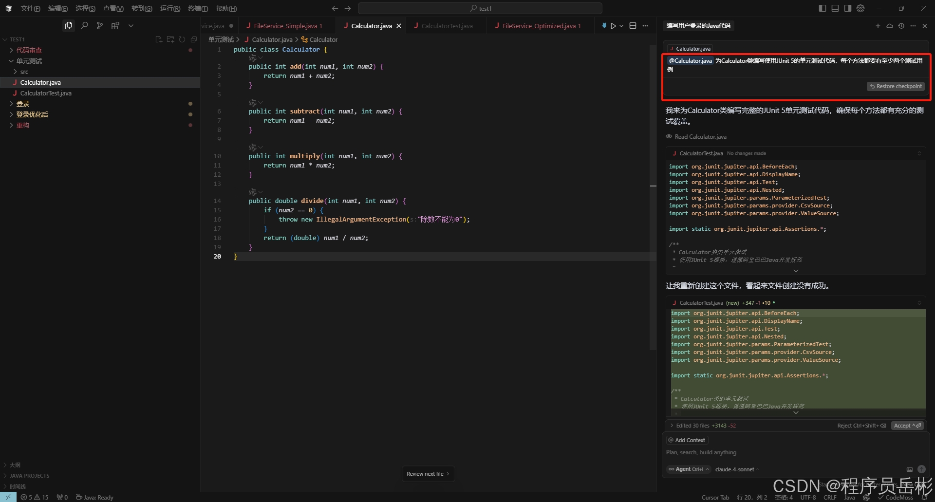The image size is (935, 502).
Task: Open the 编辑(E) menu
Action: 58,8
